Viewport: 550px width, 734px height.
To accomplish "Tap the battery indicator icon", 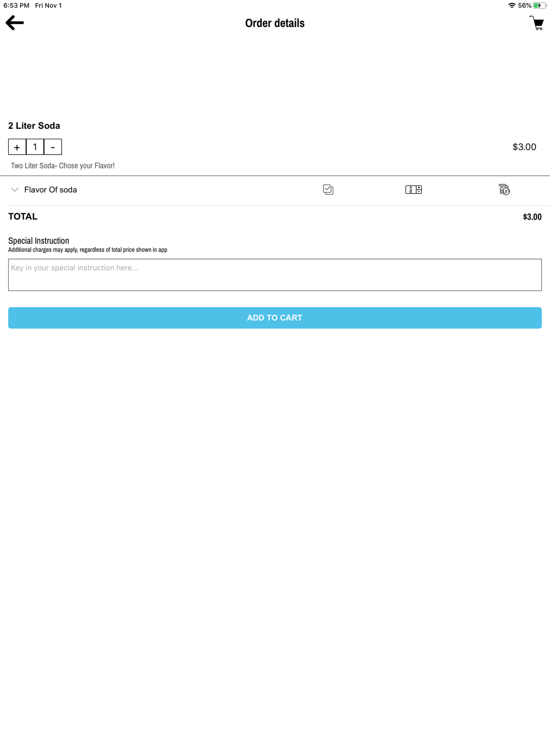I will (539, 6).
